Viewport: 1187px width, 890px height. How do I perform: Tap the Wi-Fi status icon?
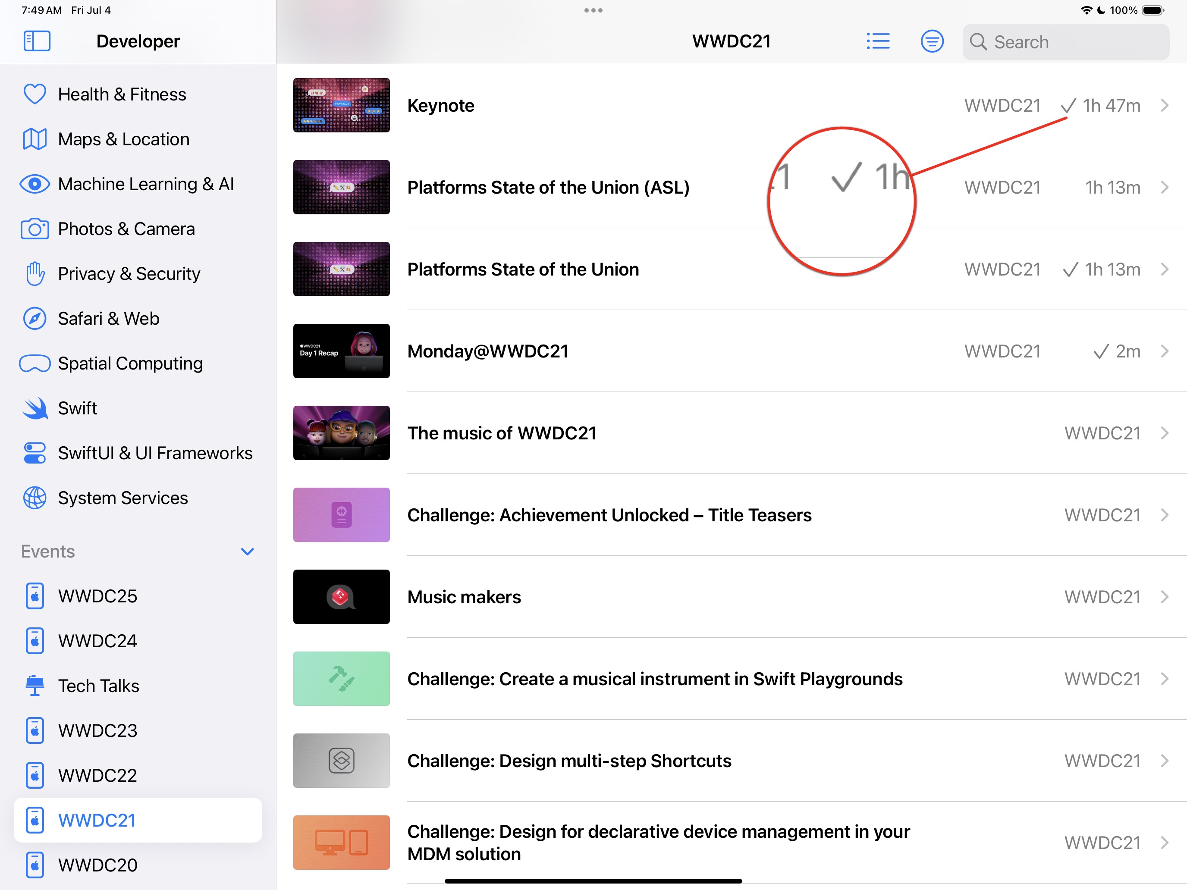click(1087, 10)
